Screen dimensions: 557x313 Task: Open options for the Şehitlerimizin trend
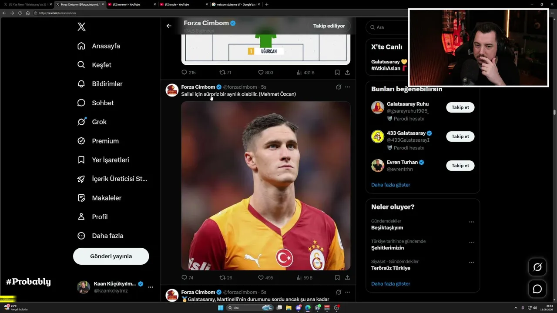[471, 242]
